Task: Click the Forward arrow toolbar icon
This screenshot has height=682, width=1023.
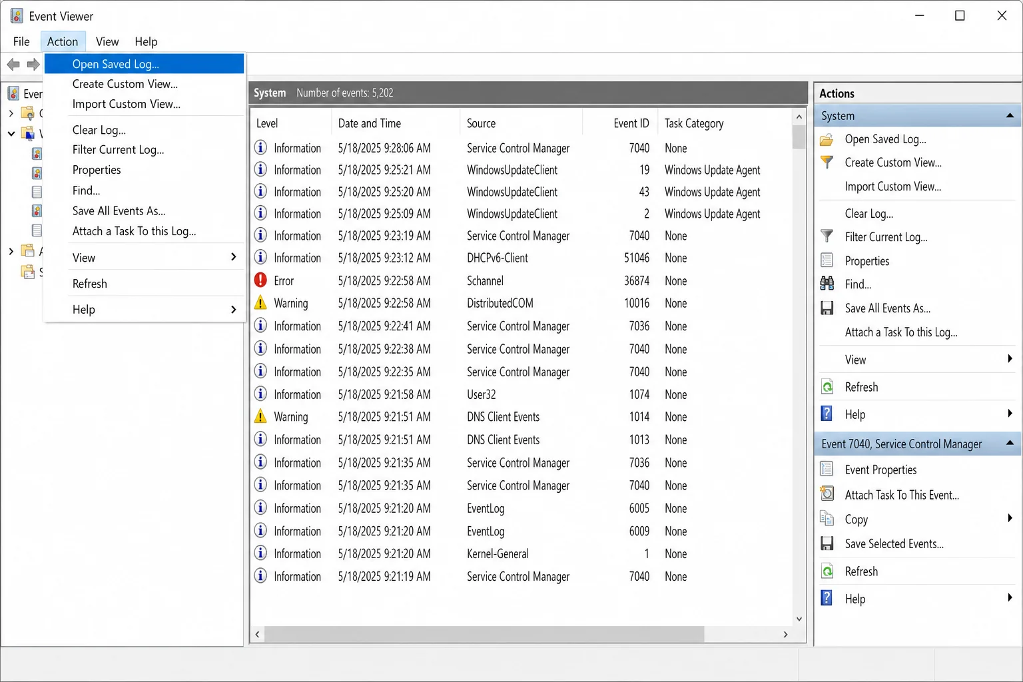Action: tap(33, 65)
